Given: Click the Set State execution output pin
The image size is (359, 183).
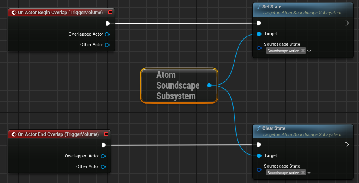Looking at the screenshot, I should pyautogui.click(x=346, y=23).
